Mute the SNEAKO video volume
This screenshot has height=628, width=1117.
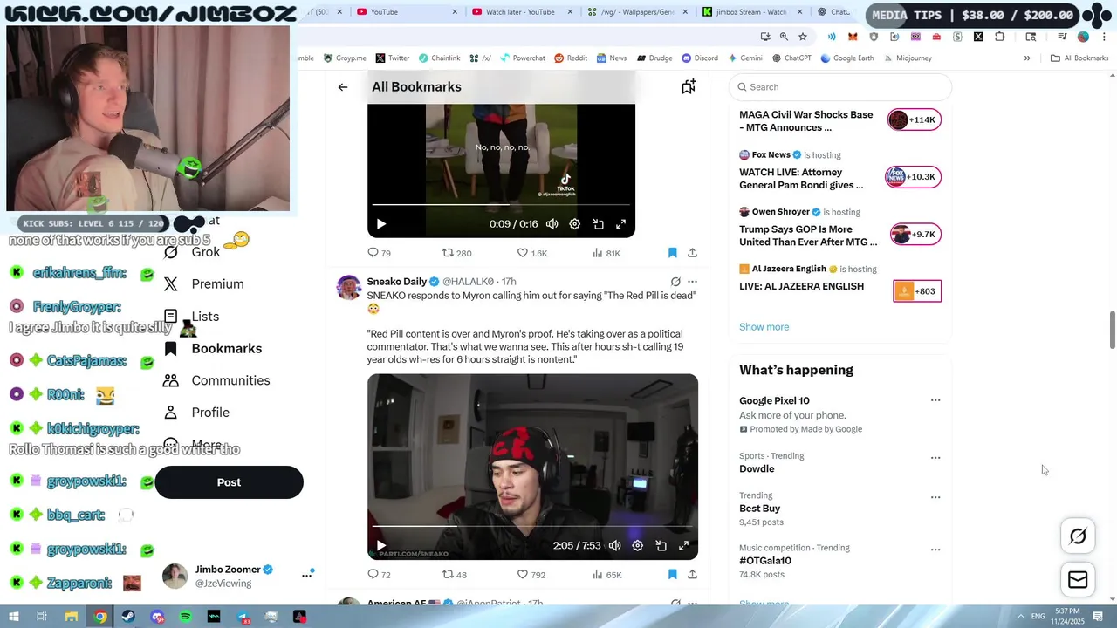(614, 545)
